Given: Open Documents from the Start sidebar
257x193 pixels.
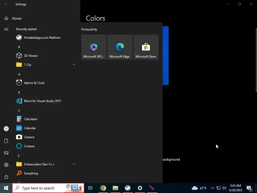Looking at the screenshot, I should [6, 141].
